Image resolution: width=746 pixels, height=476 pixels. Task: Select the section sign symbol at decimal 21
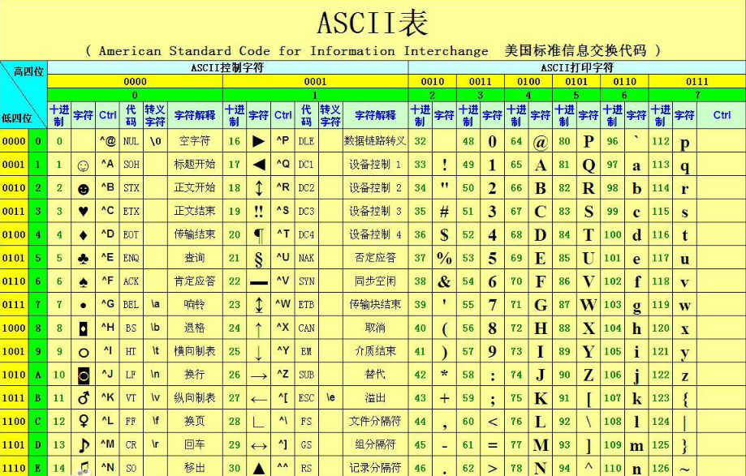point(258,259)
